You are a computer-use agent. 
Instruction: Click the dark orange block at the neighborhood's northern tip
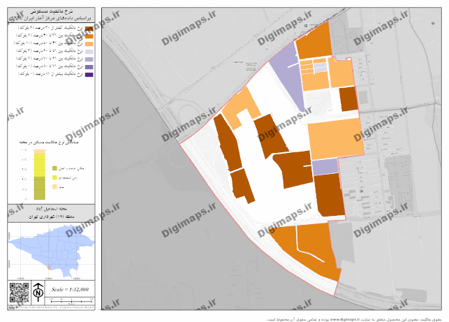314,43
